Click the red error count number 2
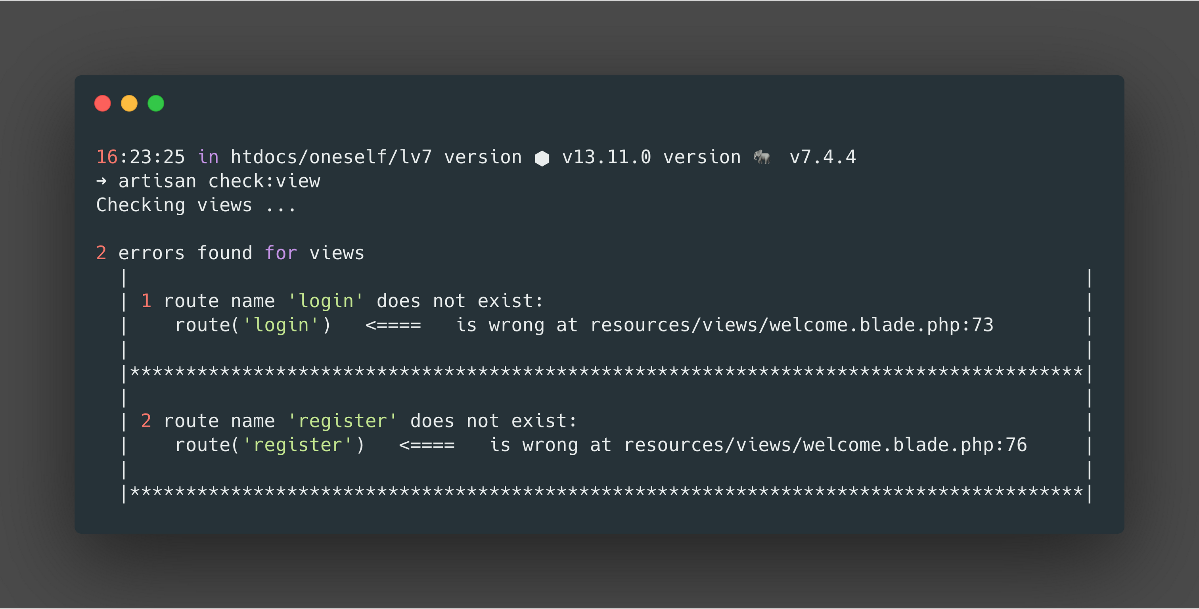Screen dimensions: 1199x609 (x=101, y=253)
